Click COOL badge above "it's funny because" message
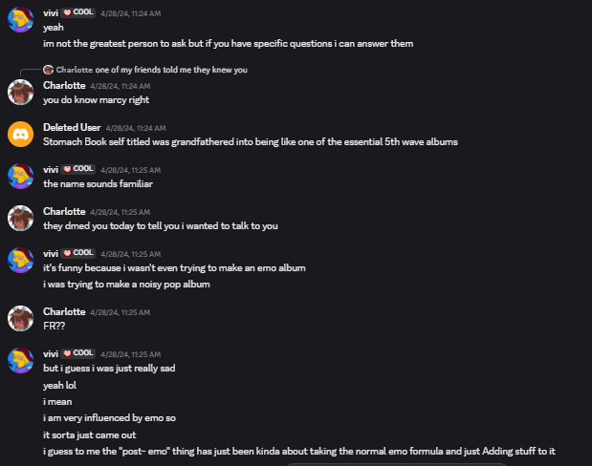Screen dimensions: 592x466 (x=79, y=253)
